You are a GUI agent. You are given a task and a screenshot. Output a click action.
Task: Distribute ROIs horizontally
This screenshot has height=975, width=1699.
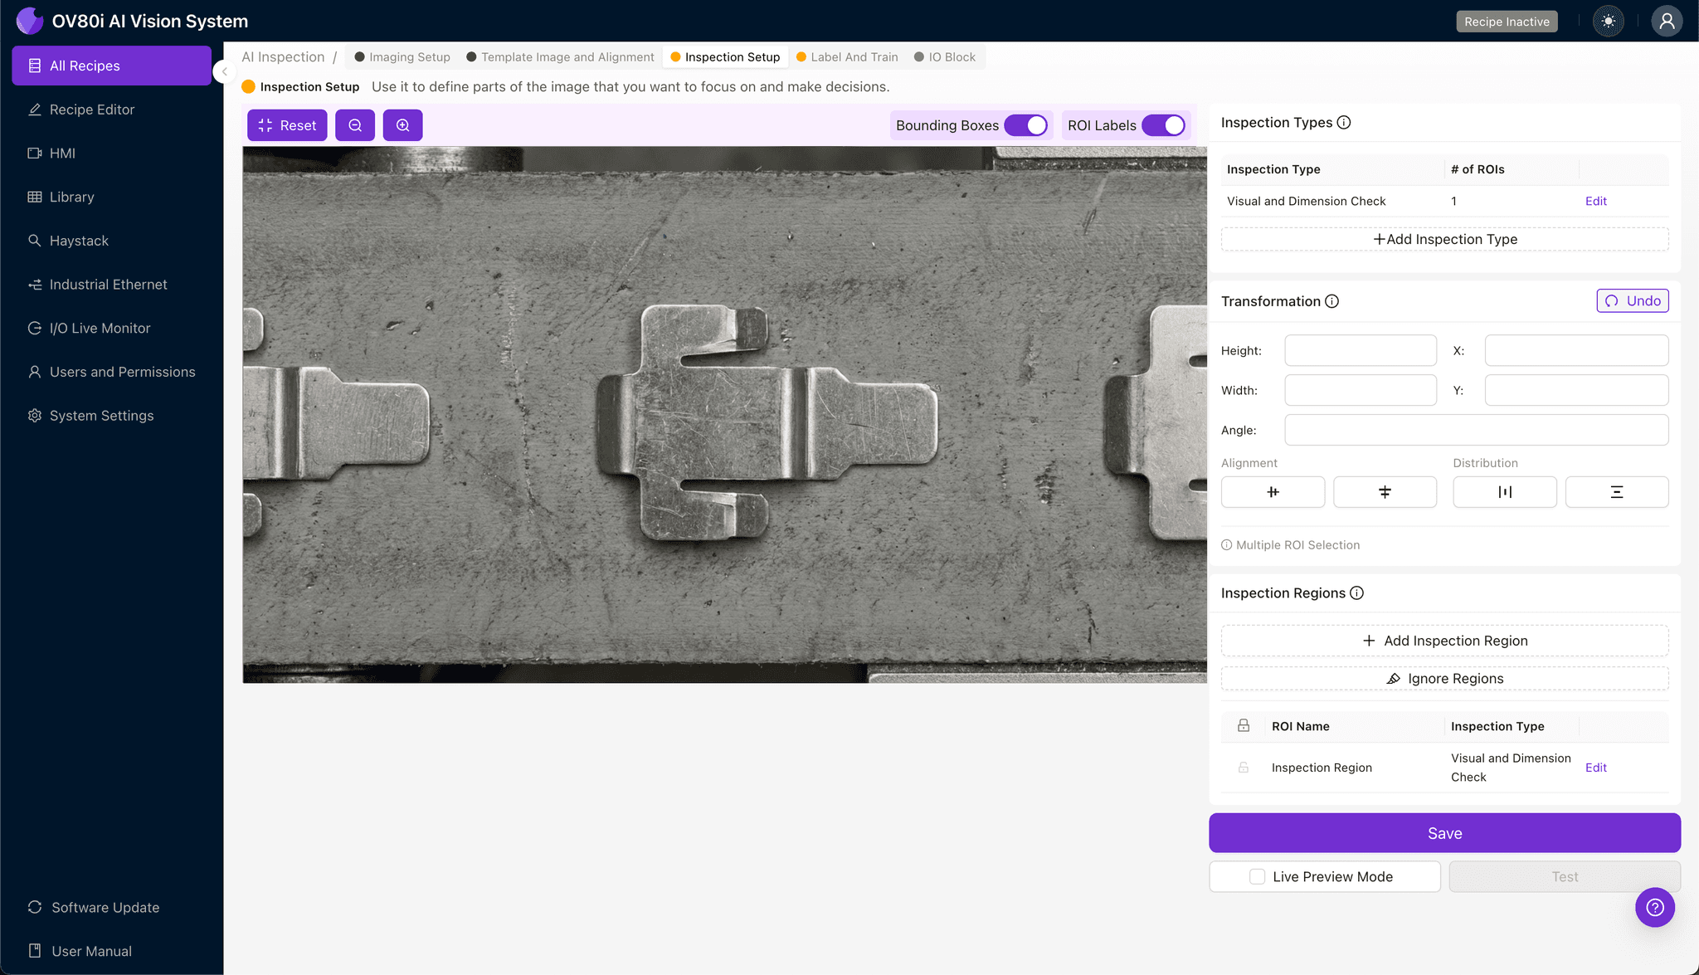pos(1504,491)
